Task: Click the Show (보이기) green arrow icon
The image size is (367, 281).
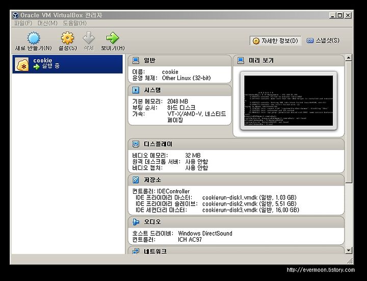Action: (112, 38)
